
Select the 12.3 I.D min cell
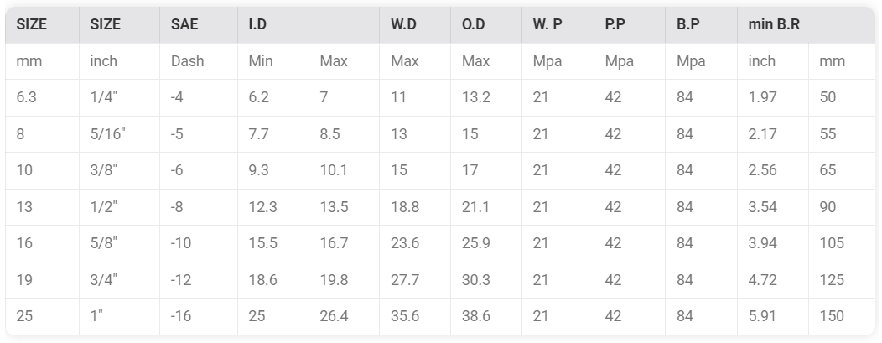pos(272,207)
